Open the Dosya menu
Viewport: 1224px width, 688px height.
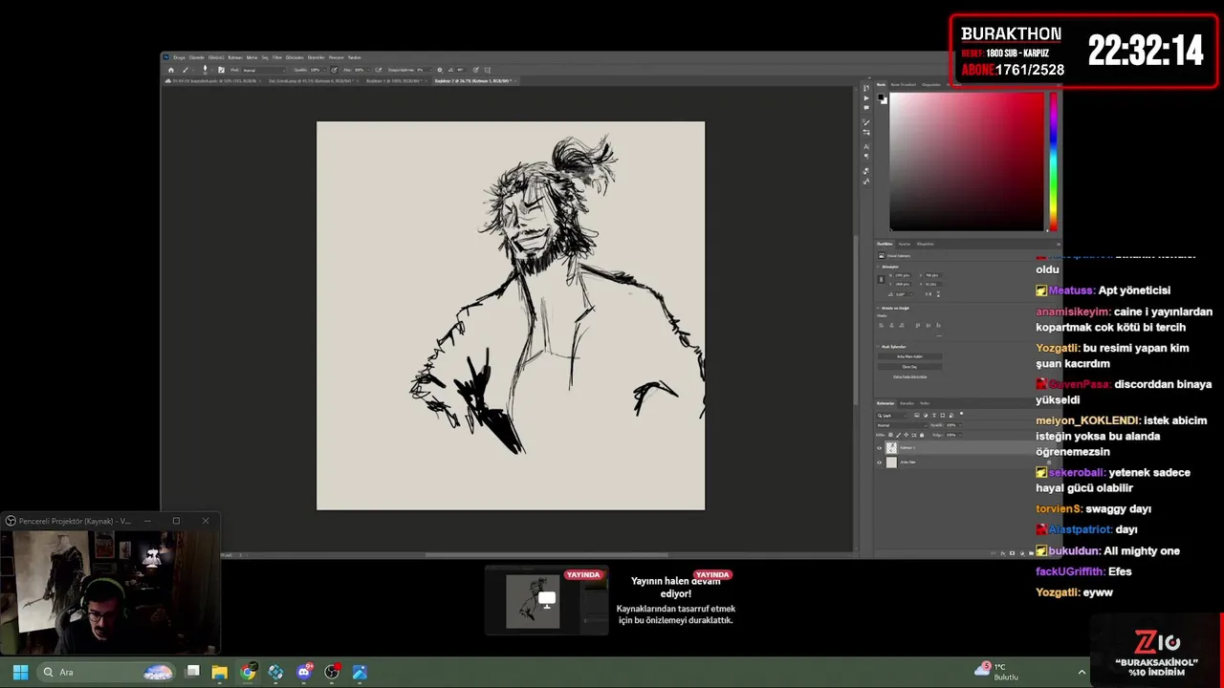(179, 57)
